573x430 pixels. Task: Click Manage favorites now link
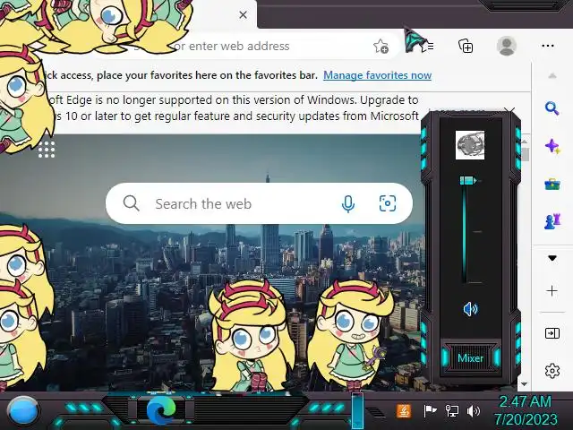tap(378, 75)
